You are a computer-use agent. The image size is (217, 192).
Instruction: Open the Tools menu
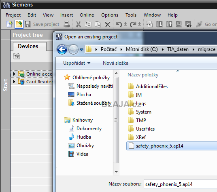click(131, 15)
